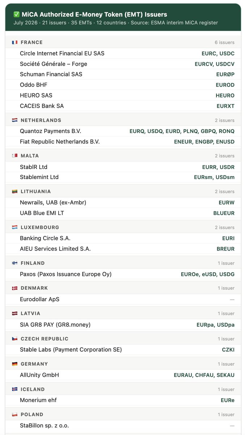The width and height of the screenshot is (245, 435).
Task: Click the Finland flag icon
Action: pos(14,263)
